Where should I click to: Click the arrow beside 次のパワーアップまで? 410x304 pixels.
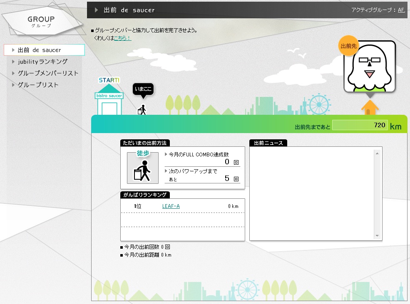[166, 171]
